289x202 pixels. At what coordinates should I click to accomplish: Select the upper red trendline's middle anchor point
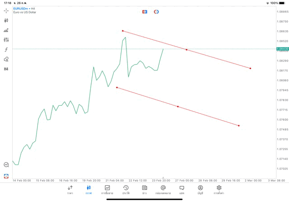(186, 50)
